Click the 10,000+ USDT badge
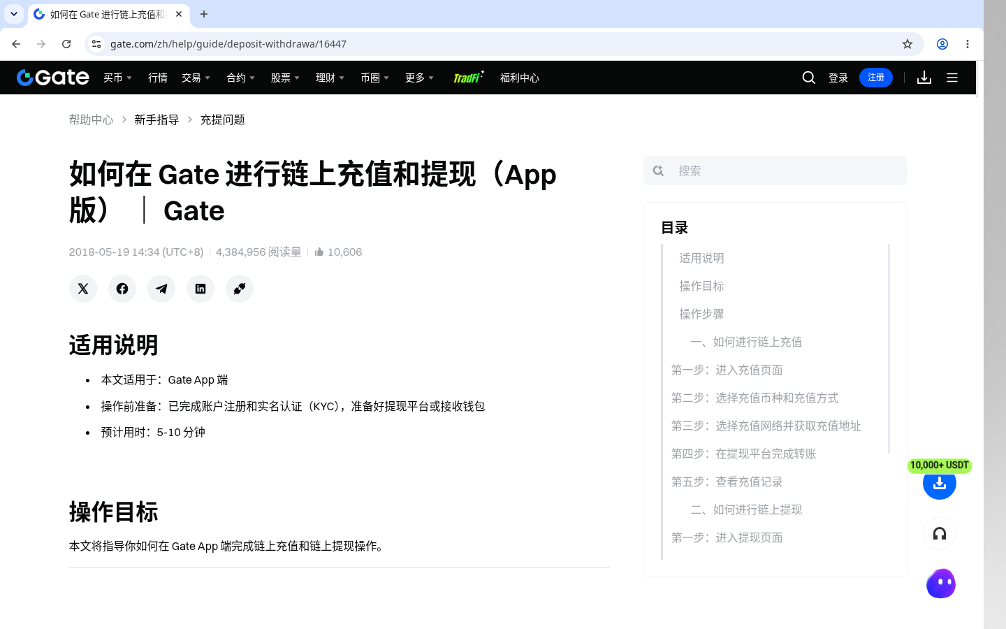The image size is (1006, 629). pos(940,465)
